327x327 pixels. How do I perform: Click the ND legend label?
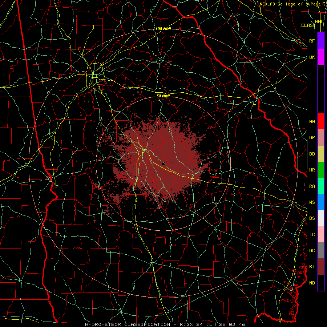(312, 283)
